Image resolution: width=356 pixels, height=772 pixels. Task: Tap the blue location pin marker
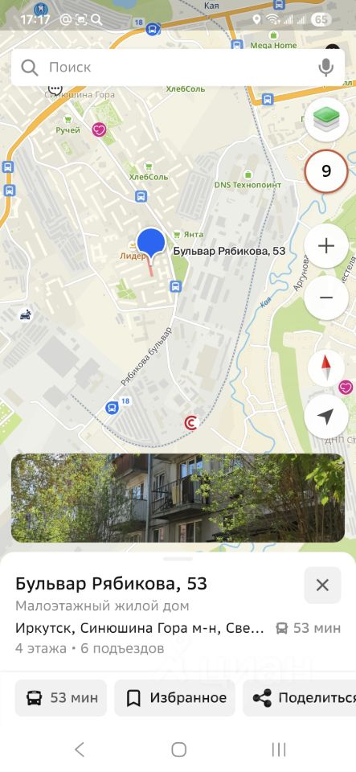pos(150,244)
